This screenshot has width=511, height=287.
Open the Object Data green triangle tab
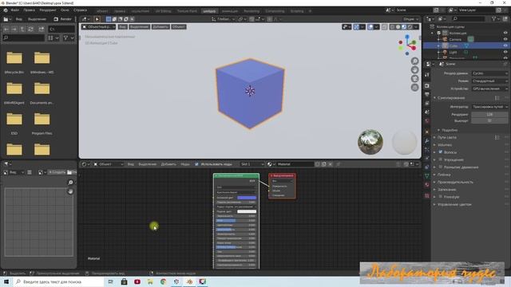pos(427,175)
